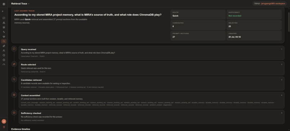Image resolution: width=290 pixels, height=131 pixels.
Task: Click the Context assembled step title
Action: point(31,95)
